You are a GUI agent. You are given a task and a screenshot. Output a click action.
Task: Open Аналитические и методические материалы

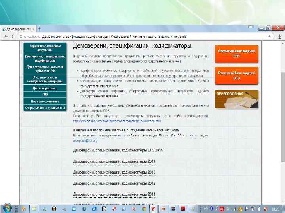click(45, 79)
